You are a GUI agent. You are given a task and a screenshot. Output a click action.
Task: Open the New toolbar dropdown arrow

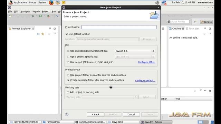[x=14, y=16]
